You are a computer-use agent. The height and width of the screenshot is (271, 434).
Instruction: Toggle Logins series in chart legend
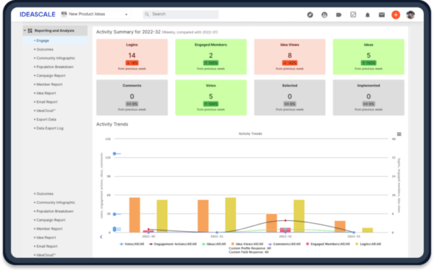tap(368, 244)
